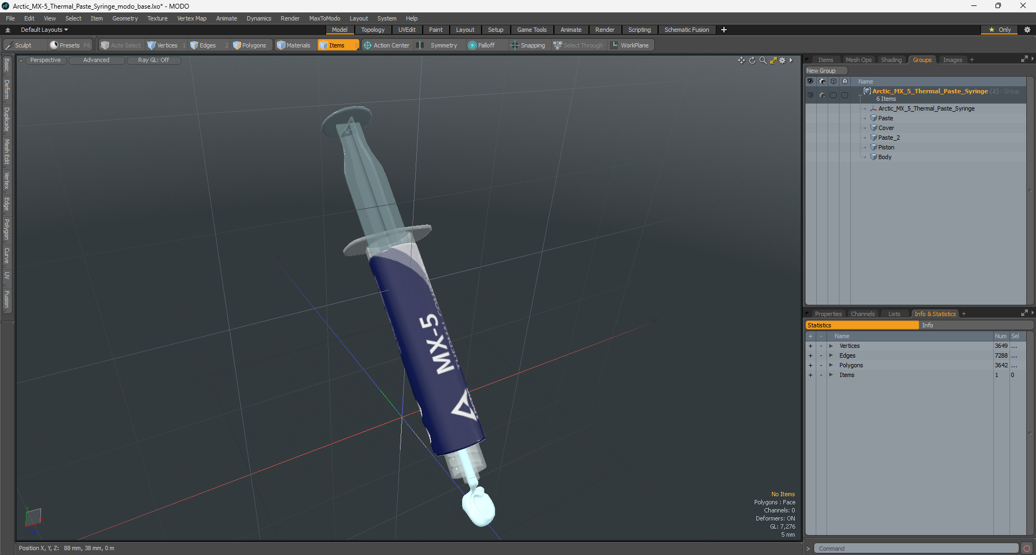Open the Geometry menu
1036x555 pixels.
pos(125,18)
